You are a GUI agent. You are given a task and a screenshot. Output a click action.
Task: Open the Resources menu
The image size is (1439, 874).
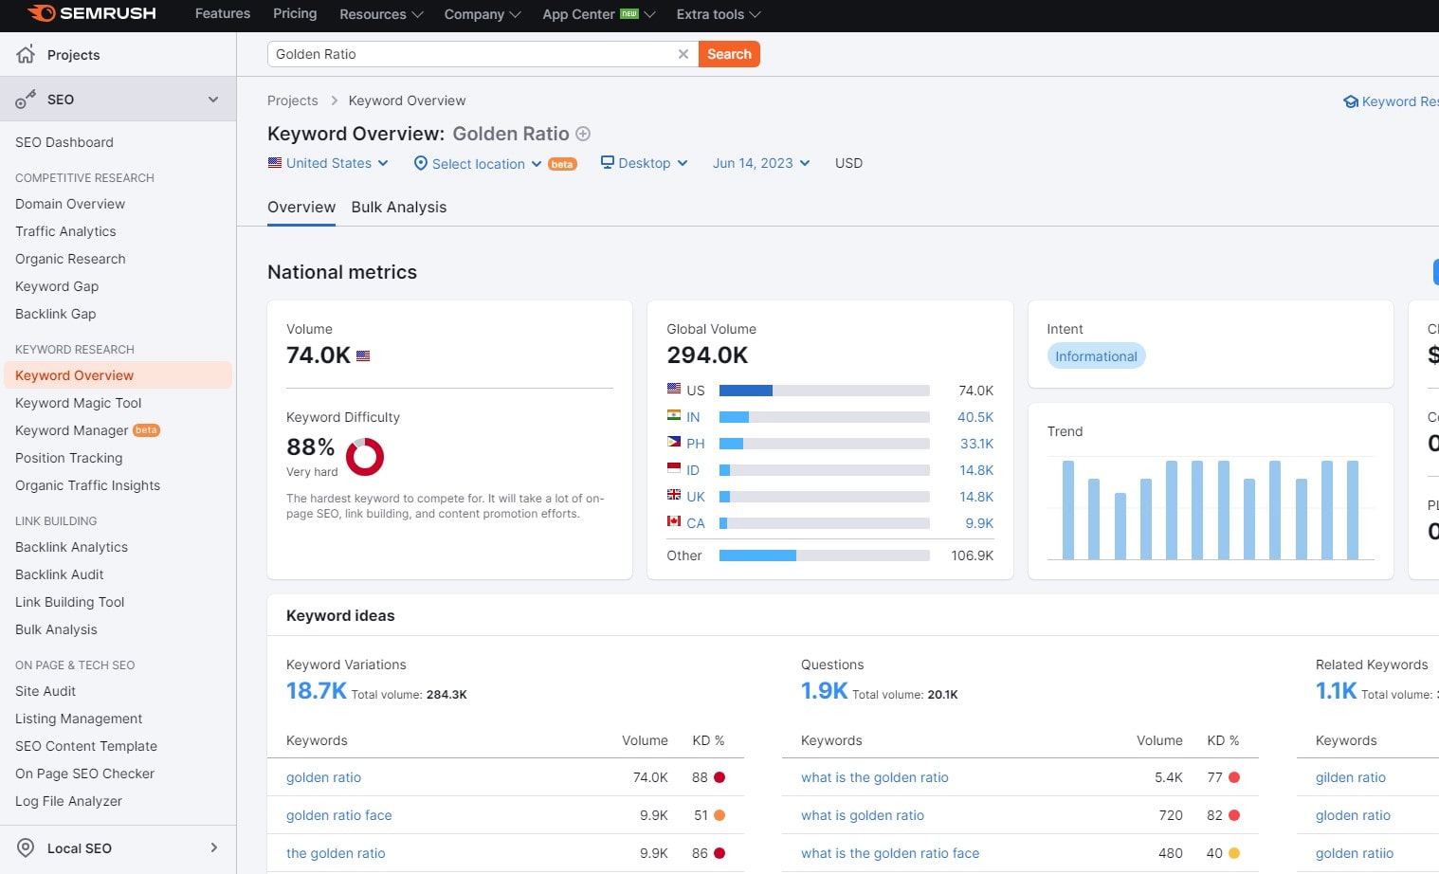381,14
